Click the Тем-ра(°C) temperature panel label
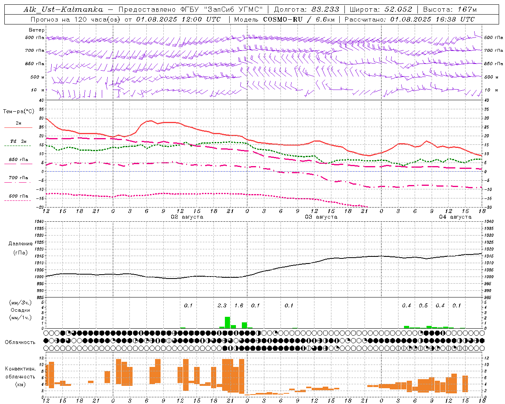 [x=19, y=112]
